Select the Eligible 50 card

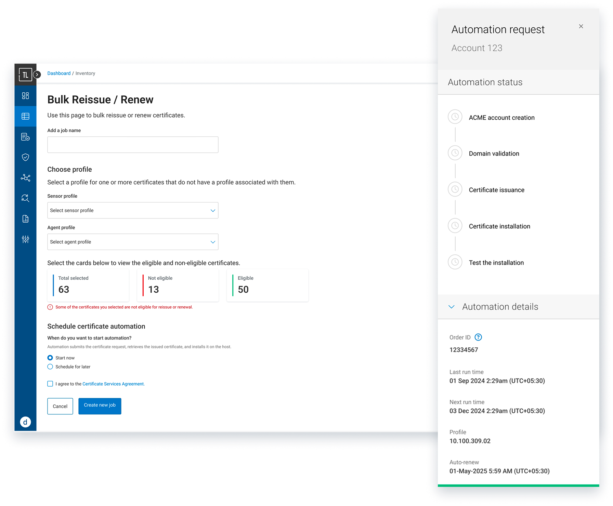[268, 285]
